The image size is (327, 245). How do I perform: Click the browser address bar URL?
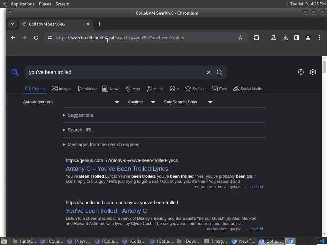pyautogui.click(x=120, y=38)
